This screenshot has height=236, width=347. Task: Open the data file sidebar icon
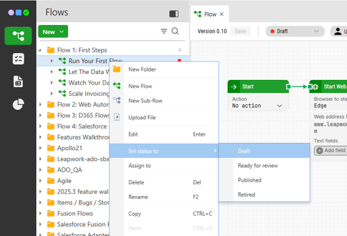tap(18, 81)
